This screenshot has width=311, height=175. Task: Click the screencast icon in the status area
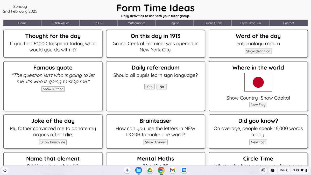click(x=264, y=170)
